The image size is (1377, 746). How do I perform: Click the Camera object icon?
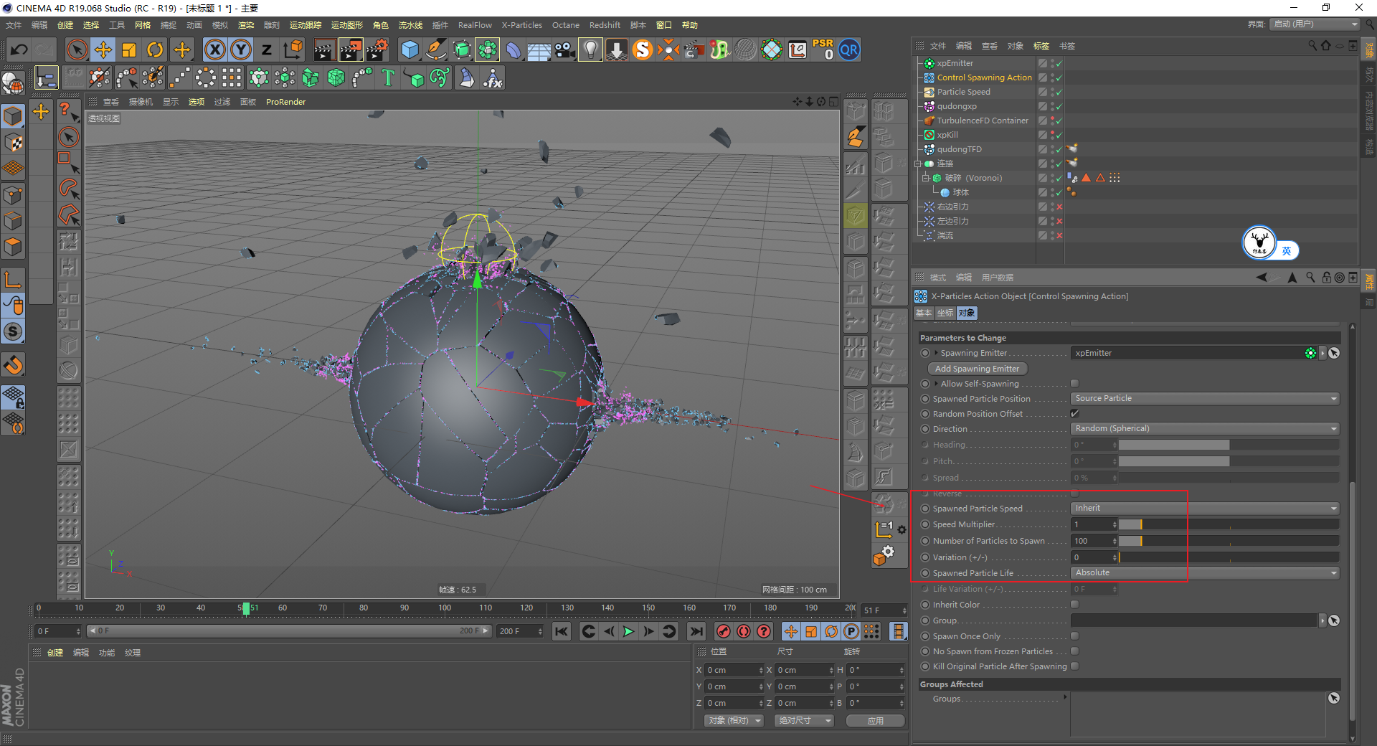pos(565,49)
